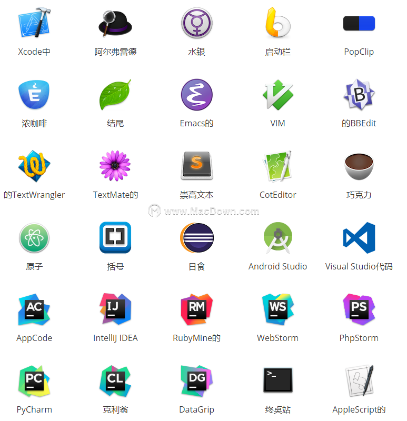Select the 'TextMate的' label

pyautogui.click(x=115, y=195)
